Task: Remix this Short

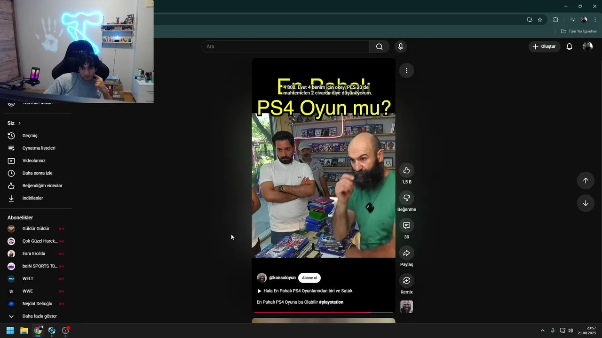Action: click(x=407, y=280)
